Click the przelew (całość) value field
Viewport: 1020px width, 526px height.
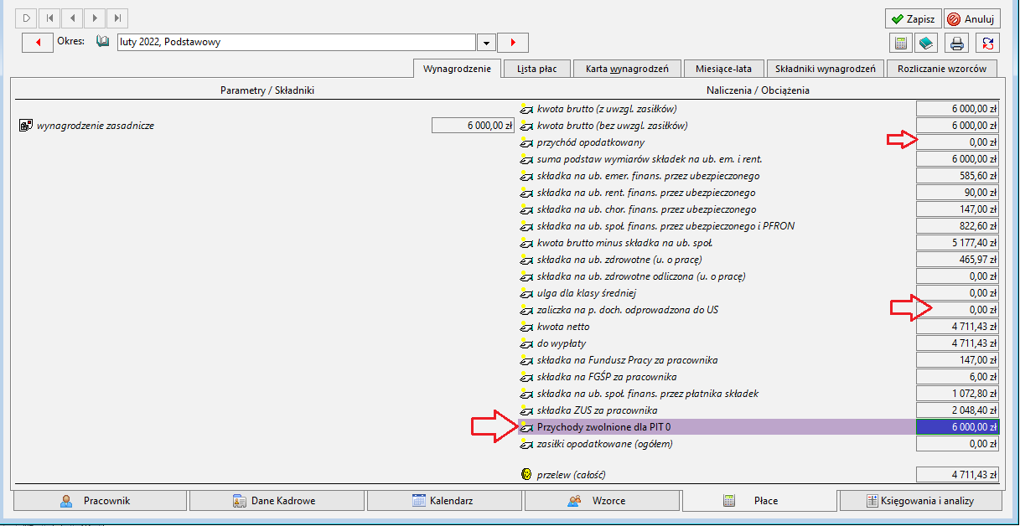click(958, 475)
